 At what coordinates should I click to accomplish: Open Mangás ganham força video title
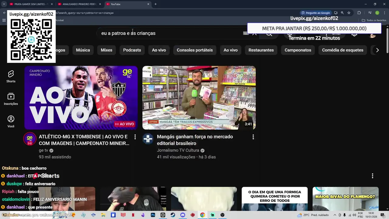tap(195, 140)
